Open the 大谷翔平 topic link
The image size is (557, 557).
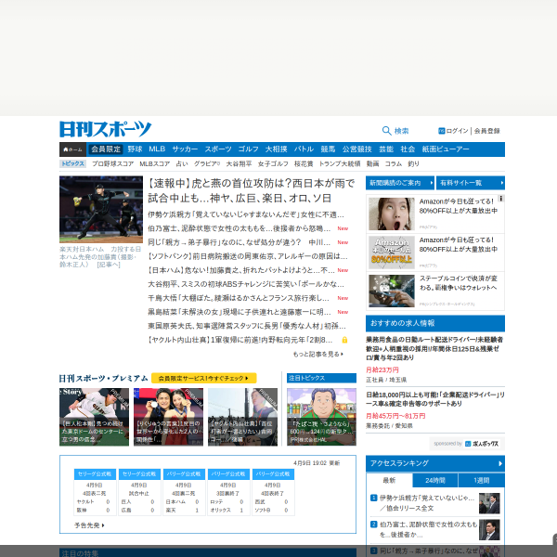click(239, 163)
